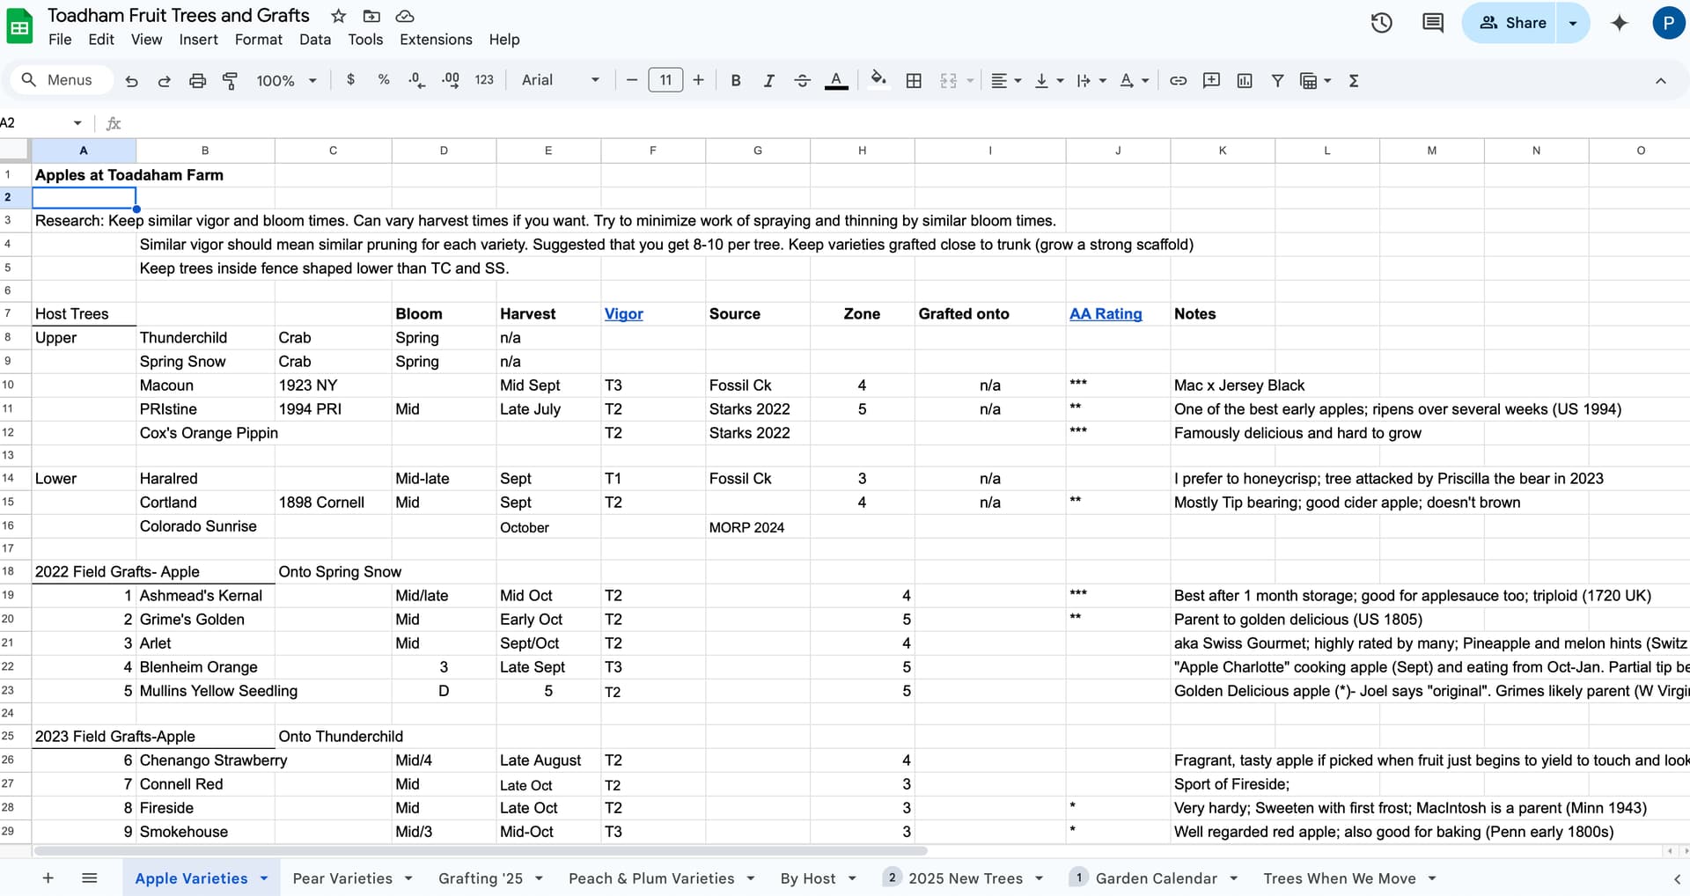
Task: Open version history clock icon
Action: [x=1381, y=23]
